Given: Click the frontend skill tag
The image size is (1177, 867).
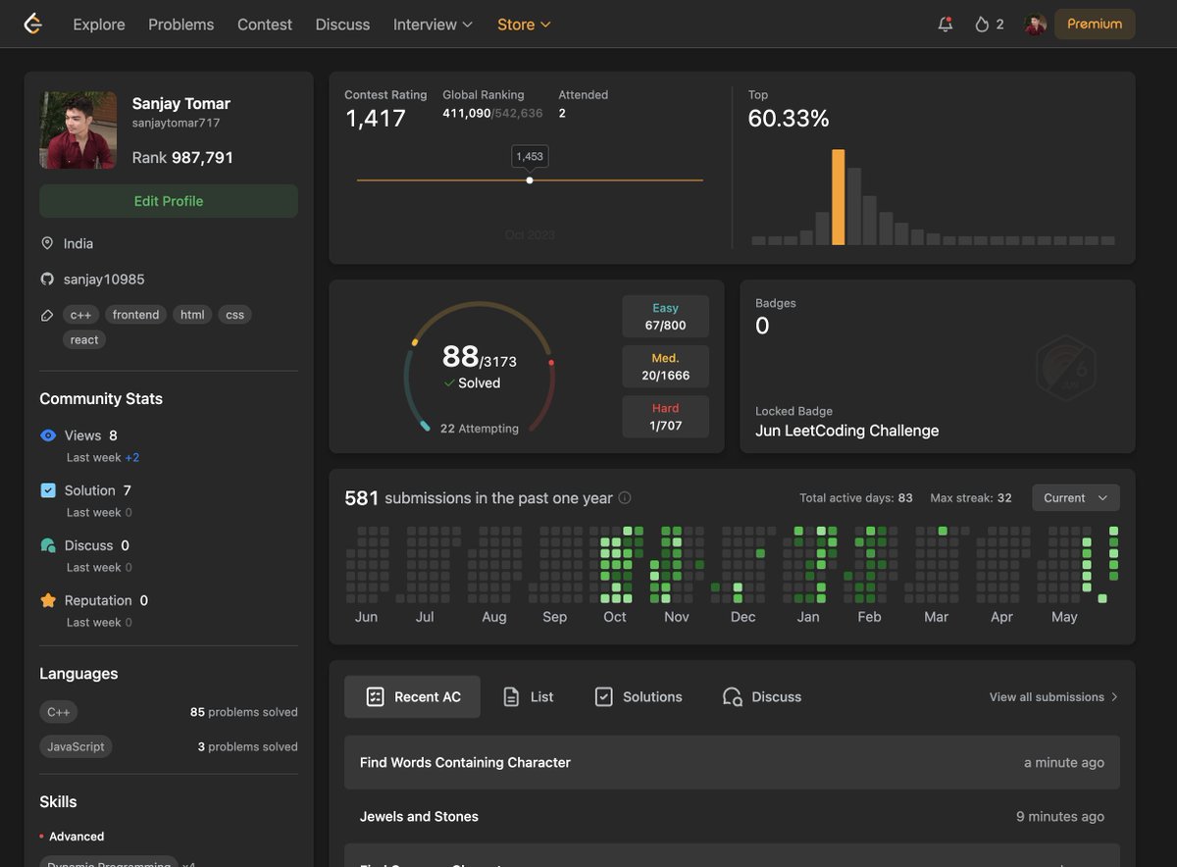Looking at the screenshot, I should [135, 315].
